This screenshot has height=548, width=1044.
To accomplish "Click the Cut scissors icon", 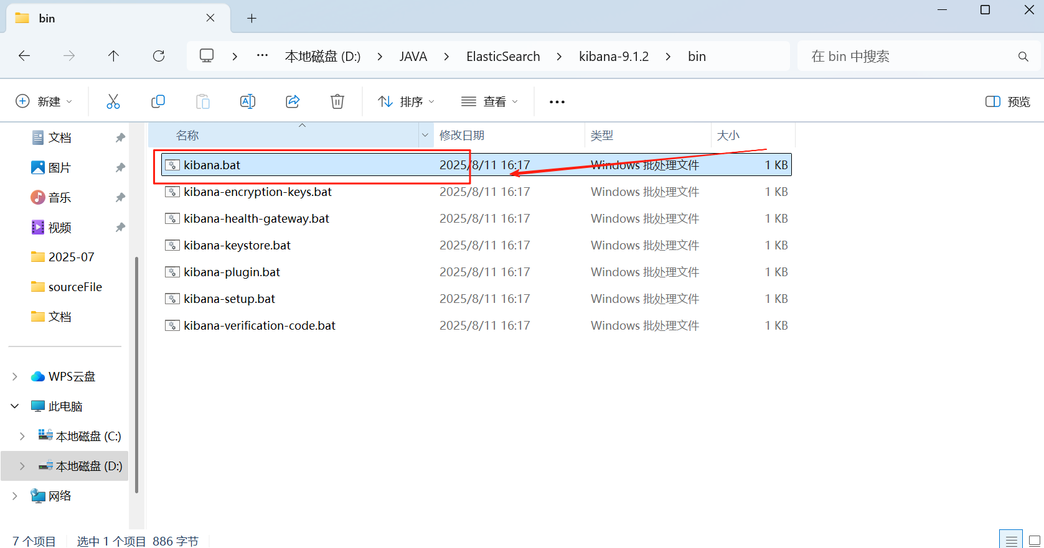I will coord(113,101).
